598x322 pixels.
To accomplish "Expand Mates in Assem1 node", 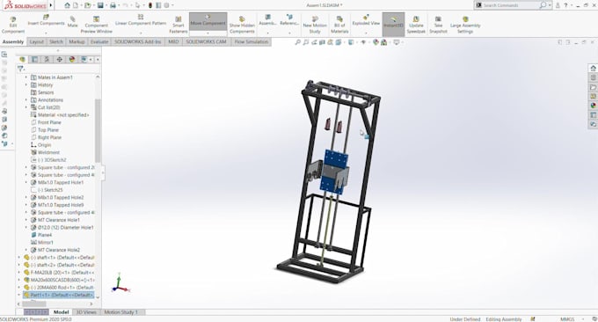I will pyautogui.click(x=26, y=77).
